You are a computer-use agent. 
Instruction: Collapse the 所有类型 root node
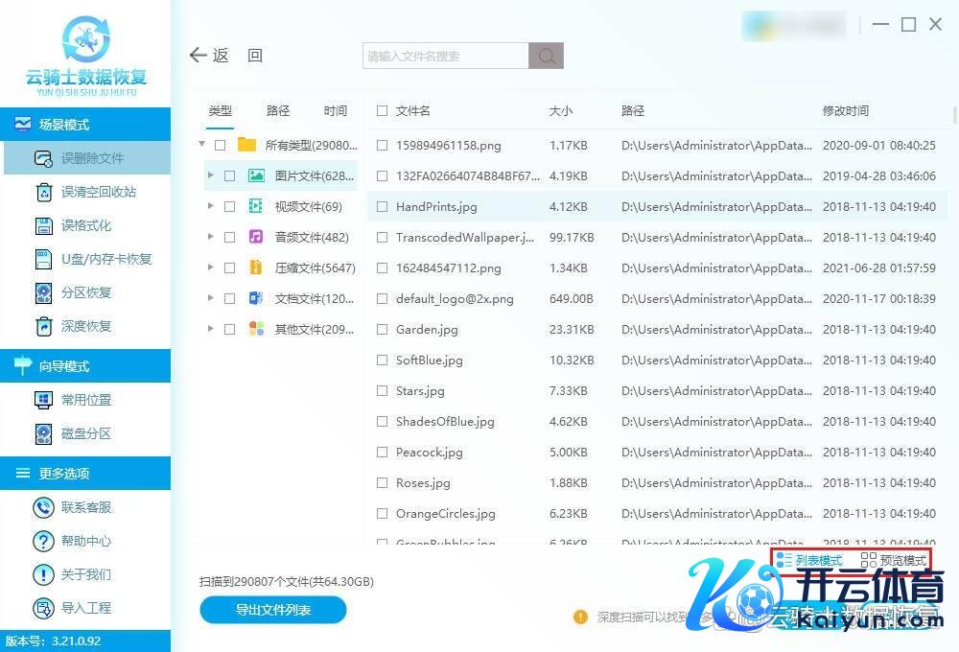coord(202,145)
